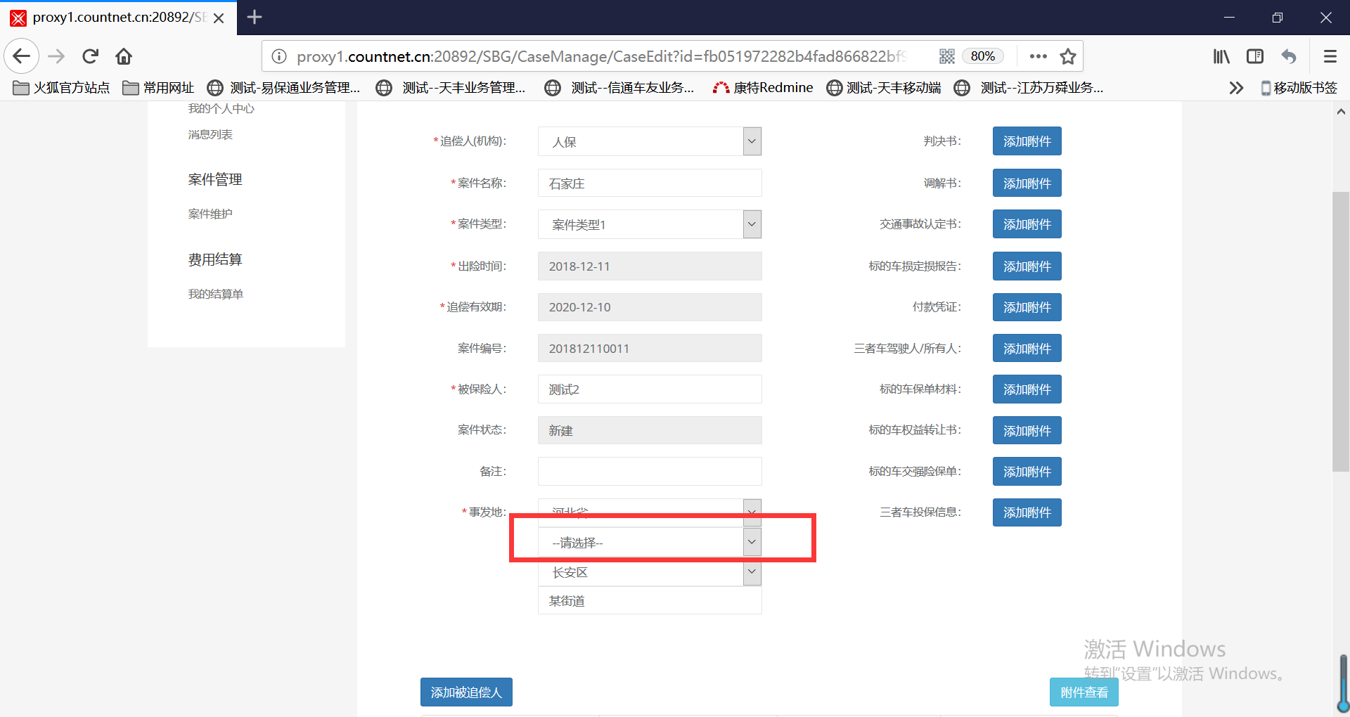This screenshot has width=1350, height=717.
Task: Click the forward navigation arrow
Action: click(x=56, y=56)
